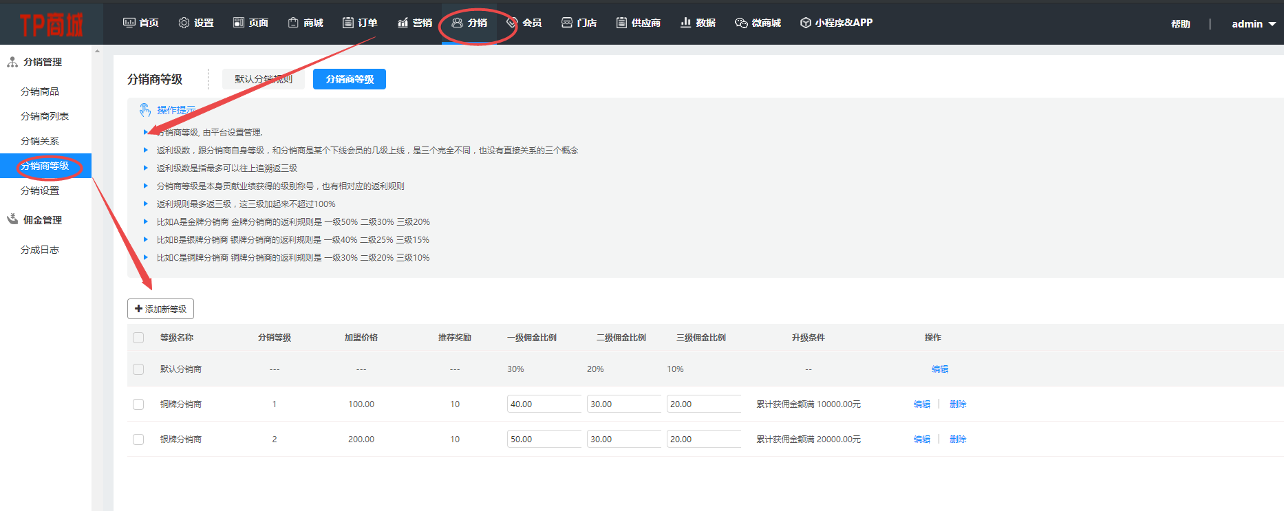Open 分销设置 in sidebar
Image resolution: width=1284 pixels, height=511 pixels.
coord(40,191)
